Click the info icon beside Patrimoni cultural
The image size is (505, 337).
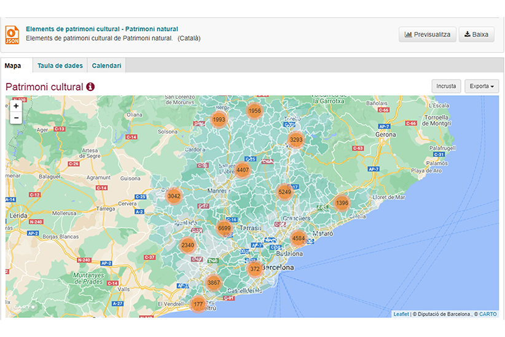click(x=90, y=87)
